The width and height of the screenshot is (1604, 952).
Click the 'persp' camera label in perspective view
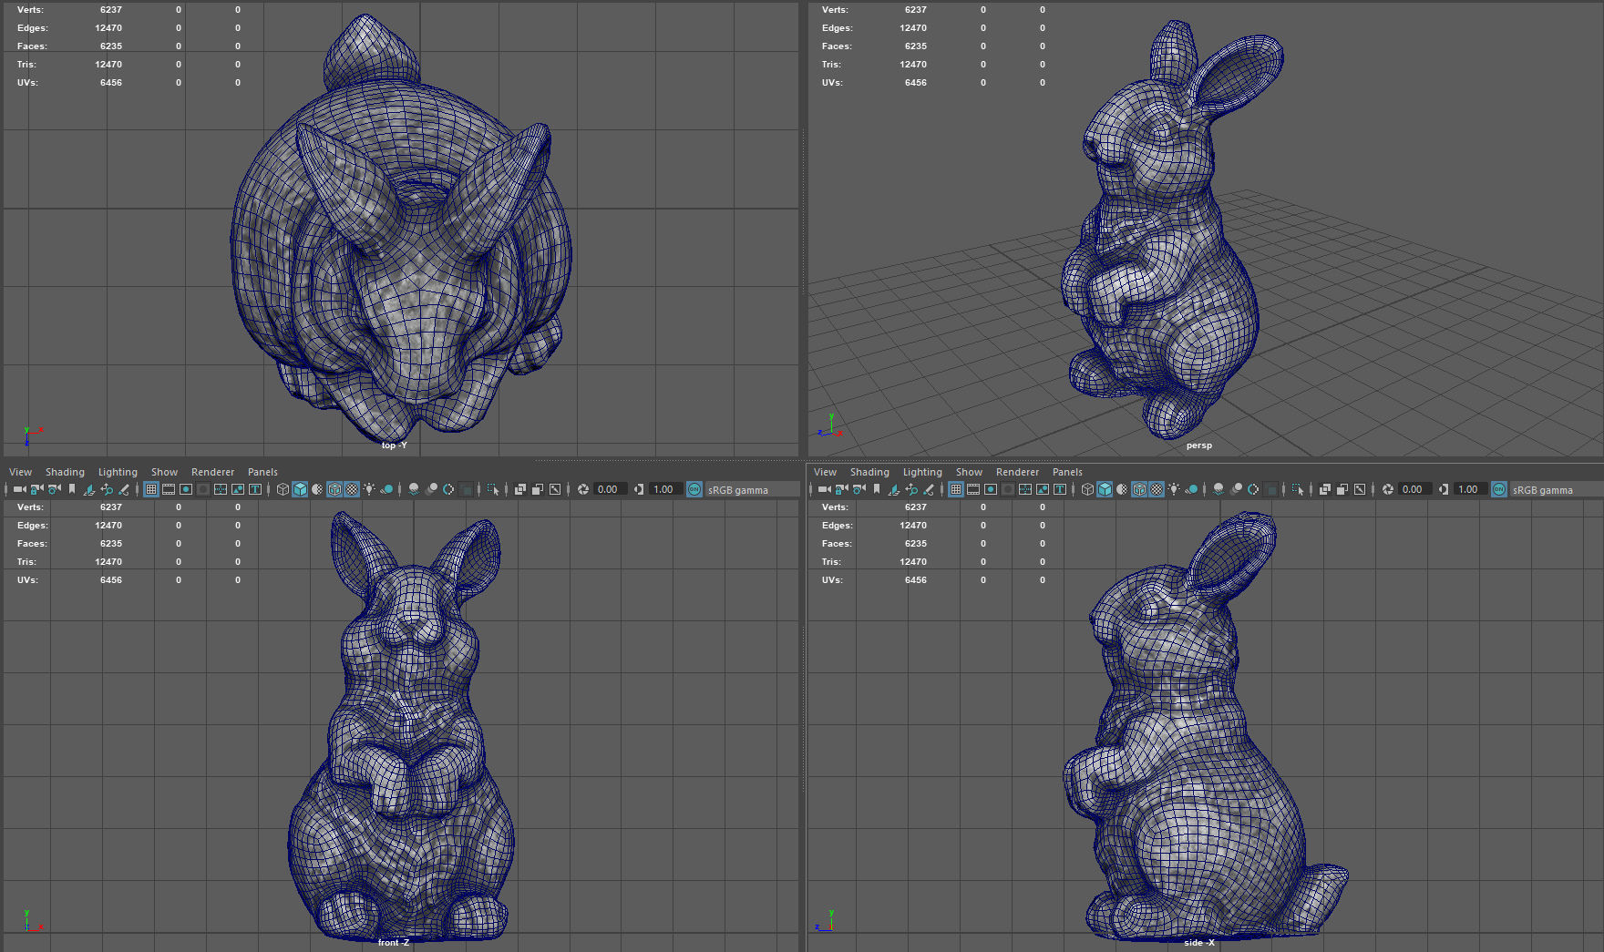[1199, 445]
